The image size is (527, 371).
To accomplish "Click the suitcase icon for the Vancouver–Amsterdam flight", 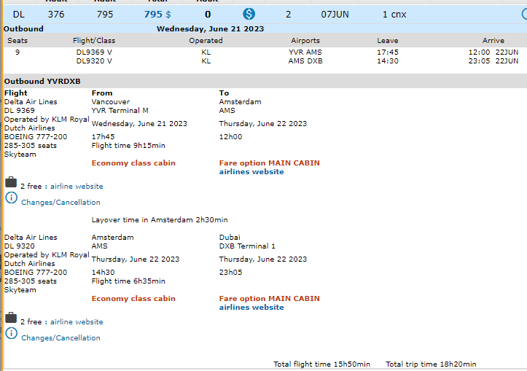I will point(11,182).
